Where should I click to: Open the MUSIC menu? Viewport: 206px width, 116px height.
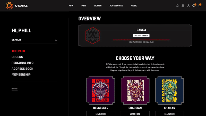[x=134, y=6]
